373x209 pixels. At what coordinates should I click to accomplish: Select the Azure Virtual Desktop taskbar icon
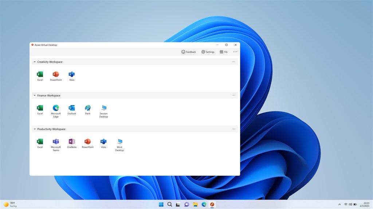click(x=212, y=204)
